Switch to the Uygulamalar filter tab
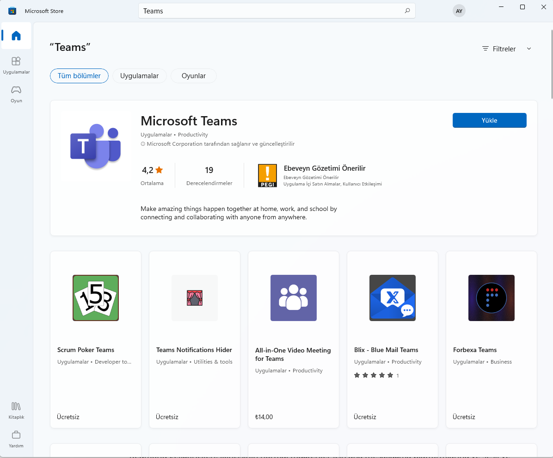553x458 pixels. tap(139, 76)
